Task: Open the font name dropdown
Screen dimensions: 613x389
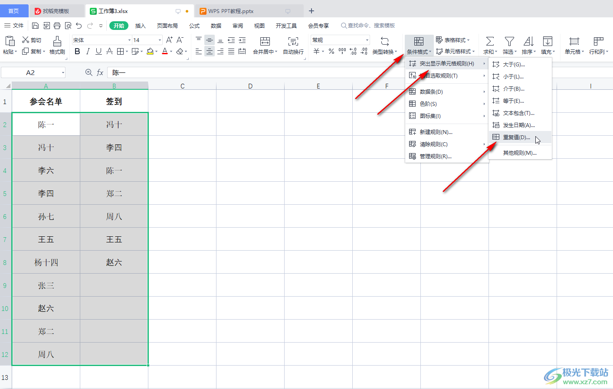Action: [x=129, y=40]
